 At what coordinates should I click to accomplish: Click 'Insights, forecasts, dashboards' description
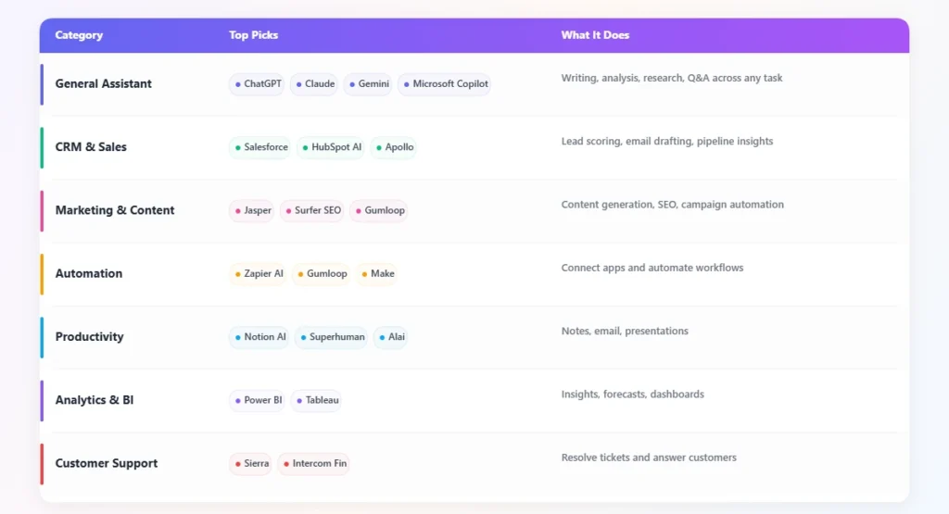coord(632,395)
